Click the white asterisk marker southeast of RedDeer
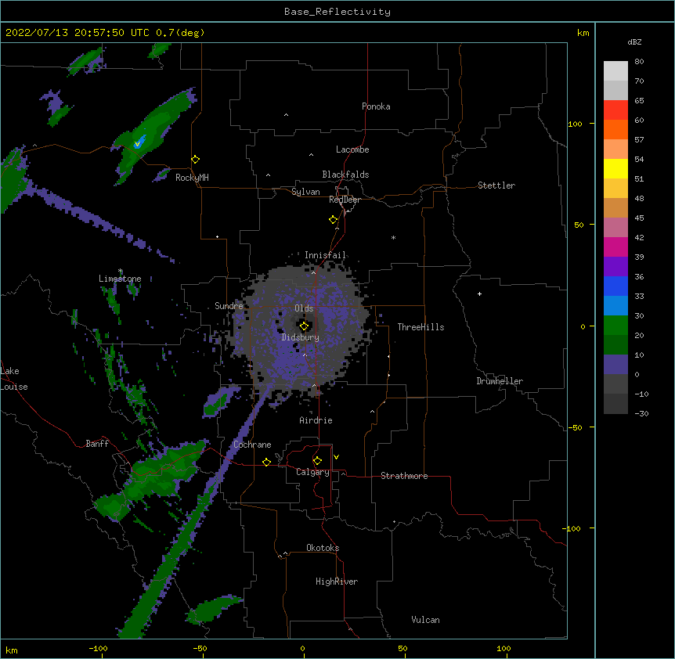The image size is (675, 659). coord(393,237)
